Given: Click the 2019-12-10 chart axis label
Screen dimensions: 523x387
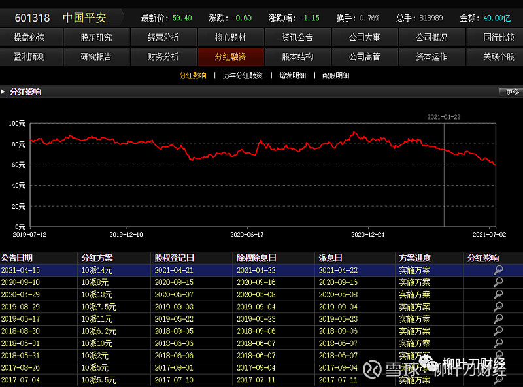Looking at the screenshot, I should (126, 235).
